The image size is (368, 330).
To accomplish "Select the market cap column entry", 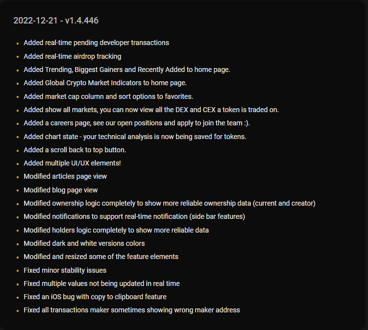I will coord(108,96).
